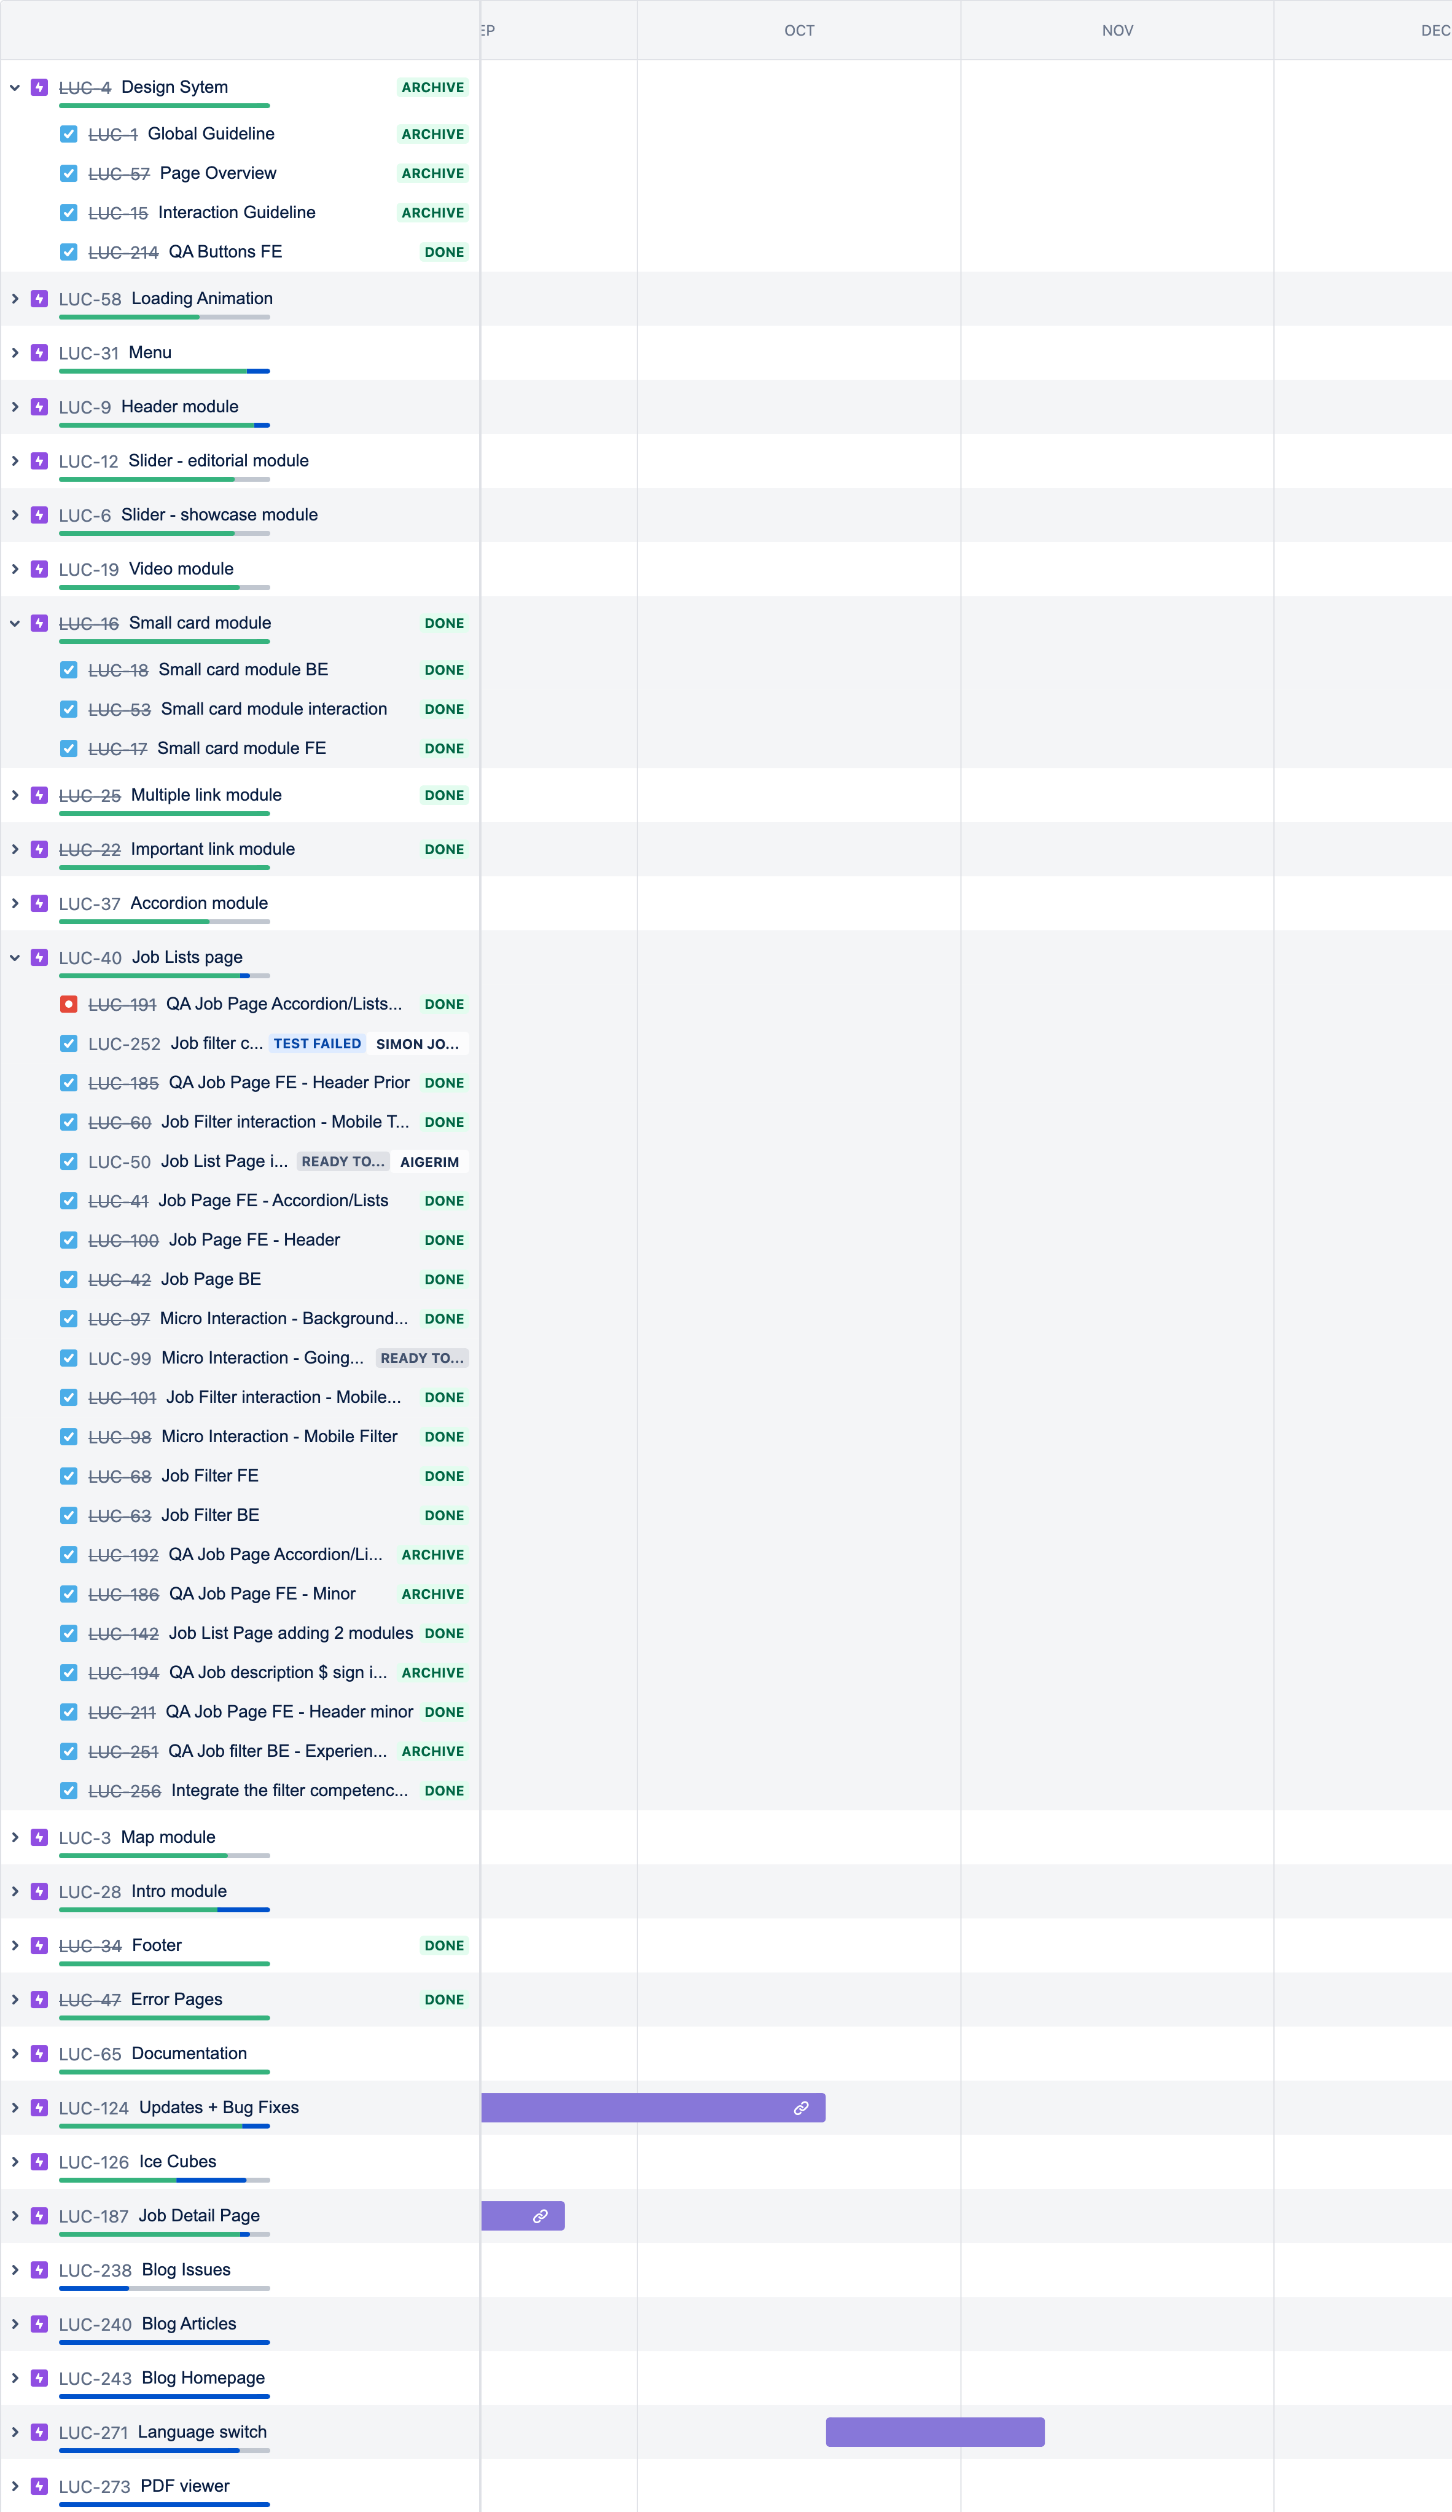Click the AIGERIM assignee label on LUC-50
The height and width of the screenshot is (2512, 1452).
click(x=429, y=1163)
